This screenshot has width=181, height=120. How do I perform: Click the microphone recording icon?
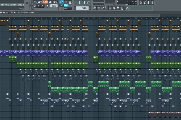click(x=149, y=3)
